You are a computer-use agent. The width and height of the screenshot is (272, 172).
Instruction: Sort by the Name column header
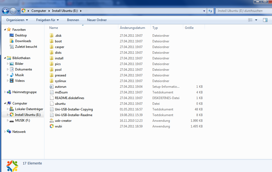(x=54, y=28)
